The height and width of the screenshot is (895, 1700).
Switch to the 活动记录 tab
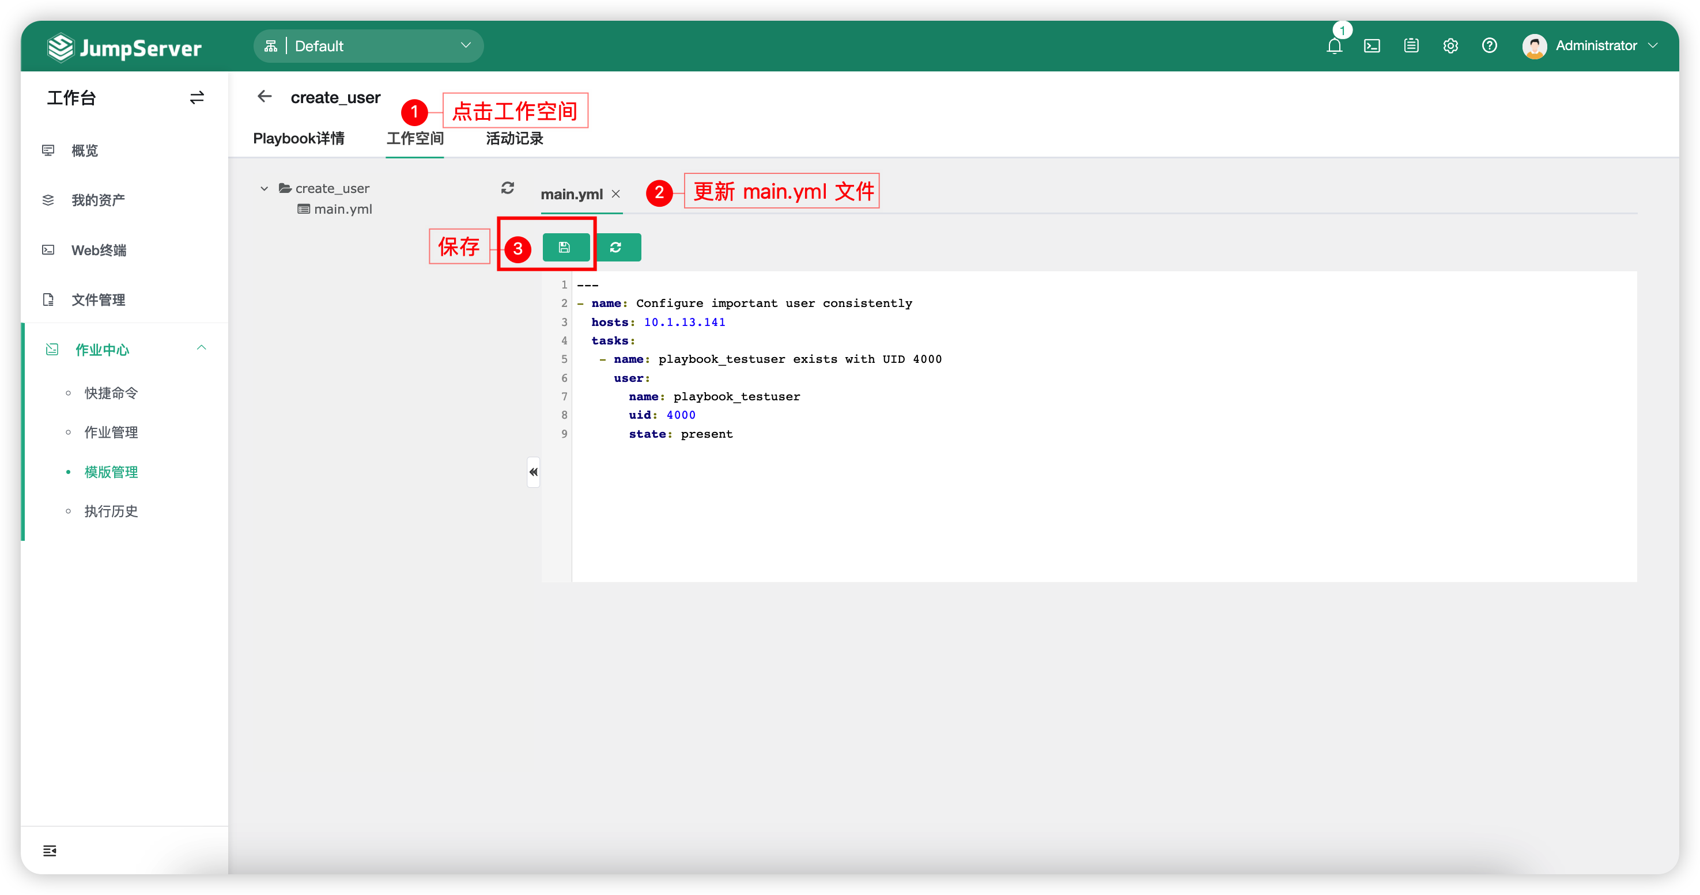point(514,138)
